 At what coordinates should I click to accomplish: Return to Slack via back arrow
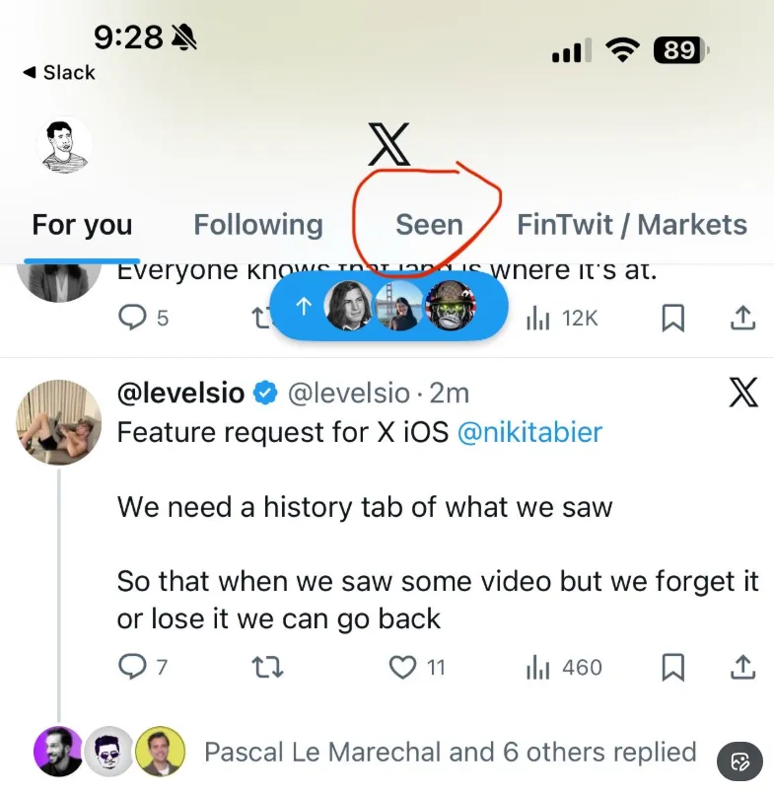57,73
